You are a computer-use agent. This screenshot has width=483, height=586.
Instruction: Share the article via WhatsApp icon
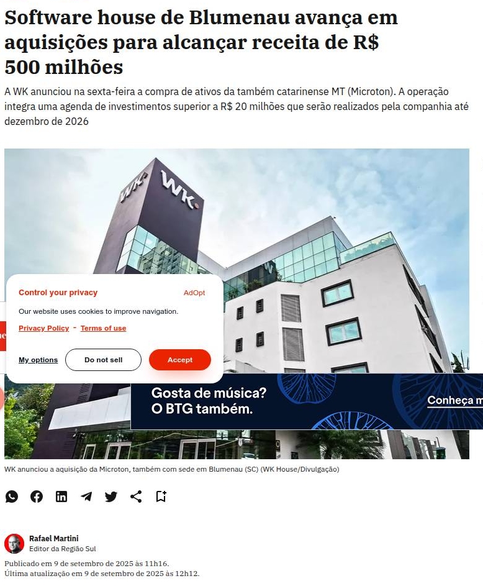coord(12,497)
